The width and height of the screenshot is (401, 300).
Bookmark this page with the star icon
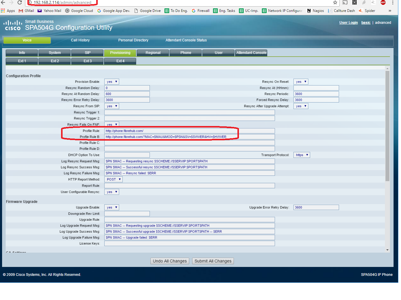click(335, 3)
